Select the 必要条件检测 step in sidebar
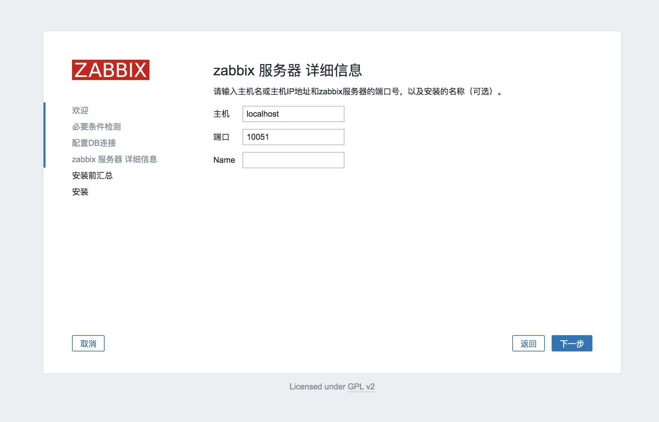Image resolution: width=659 pixels, height=422 pixels. coord(96,127)
